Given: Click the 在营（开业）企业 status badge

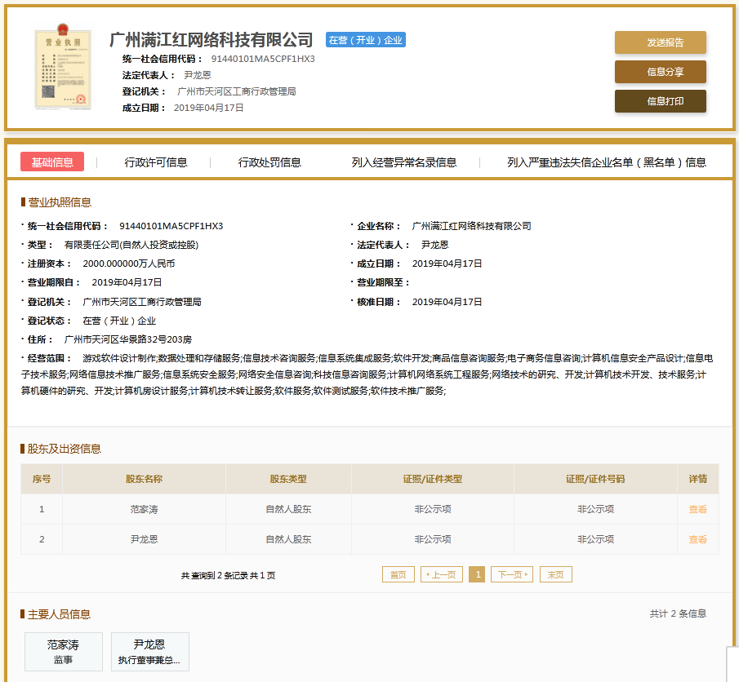Looking at the screenshot, I should point(365,40).
